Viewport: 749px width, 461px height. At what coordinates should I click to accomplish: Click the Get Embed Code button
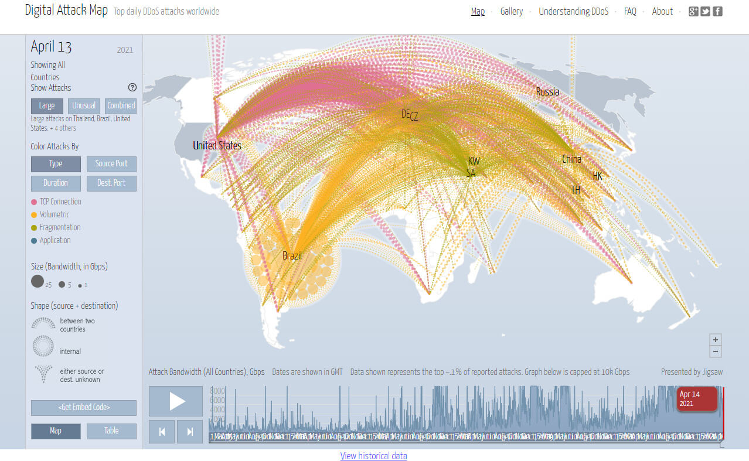click(x=84, y=408)
